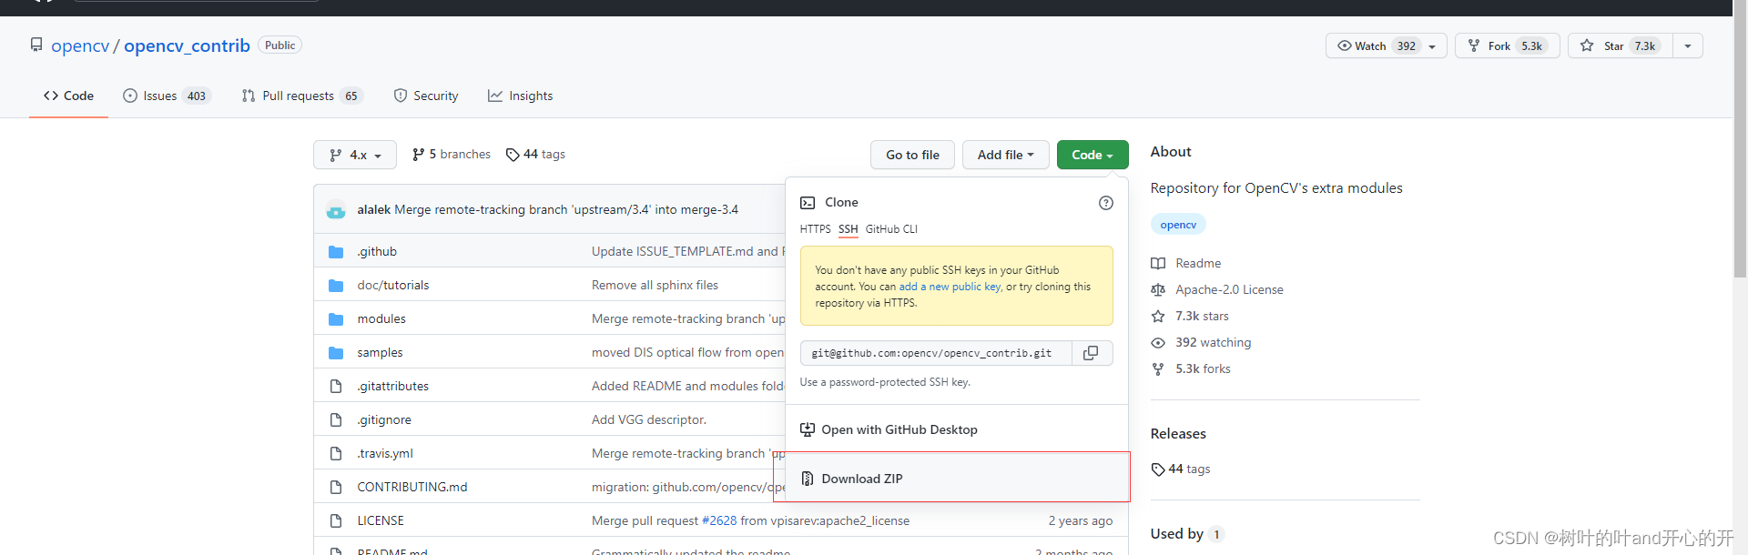1748x555 pixels.
Task: Open the samples folder
Action: 380,352
